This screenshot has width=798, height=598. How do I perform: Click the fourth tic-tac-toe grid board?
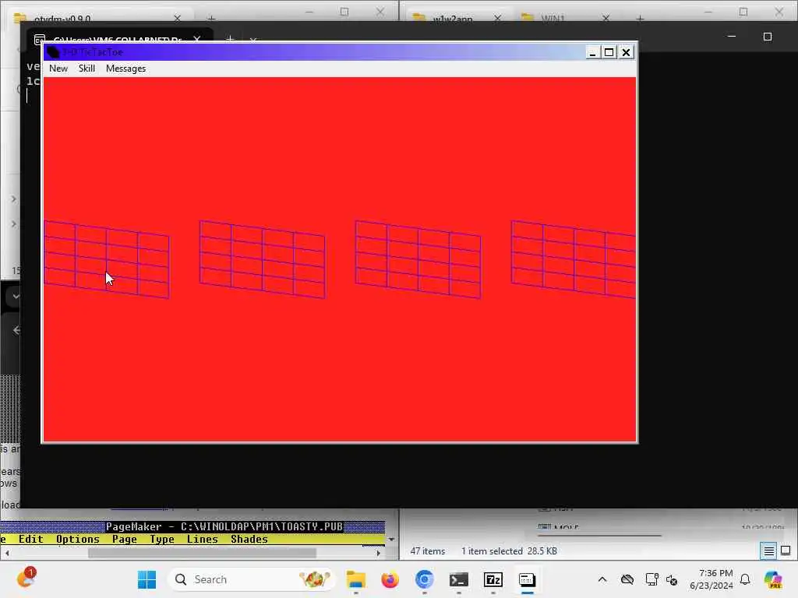tap(574, 259)
